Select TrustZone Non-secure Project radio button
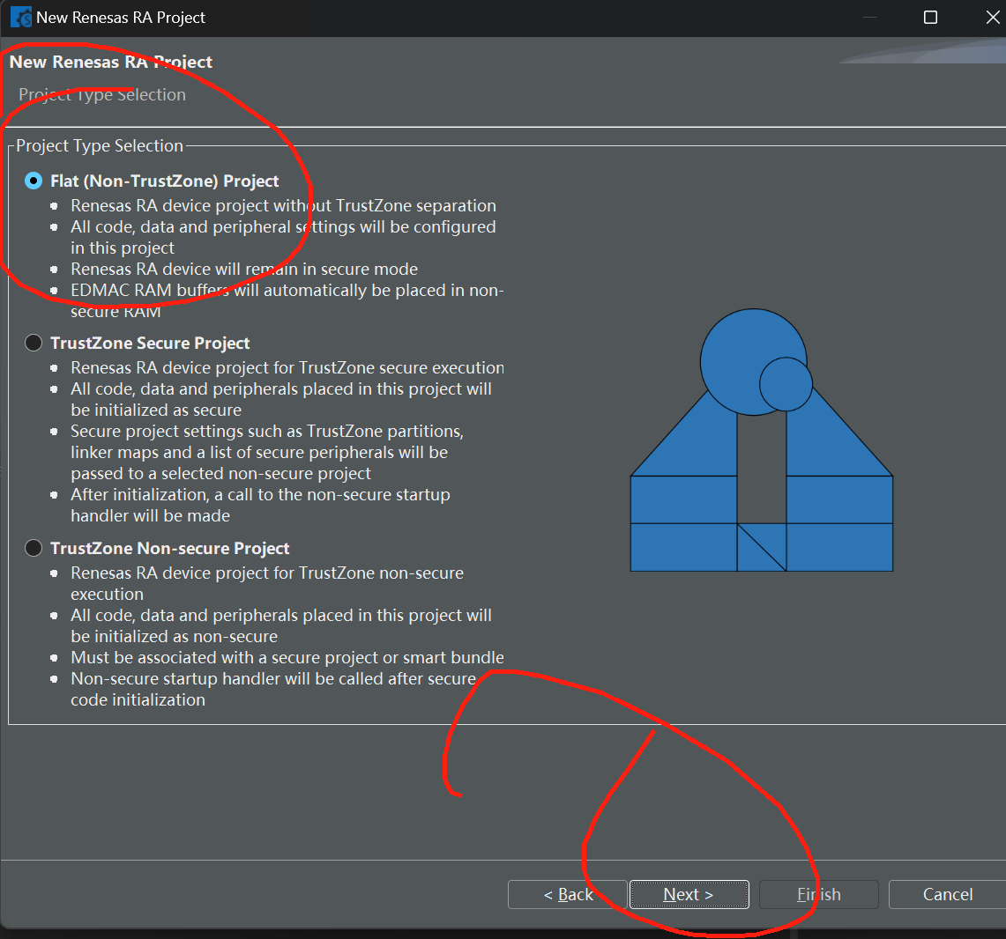This screenshot has width=1006, height=939. click(34, 548)
